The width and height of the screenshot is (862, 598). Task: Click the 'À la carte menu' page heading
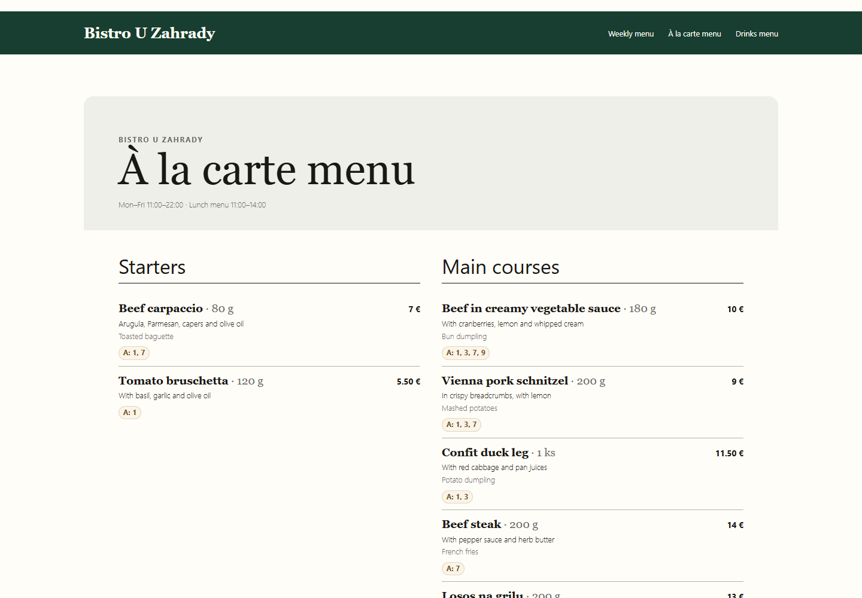266,170
